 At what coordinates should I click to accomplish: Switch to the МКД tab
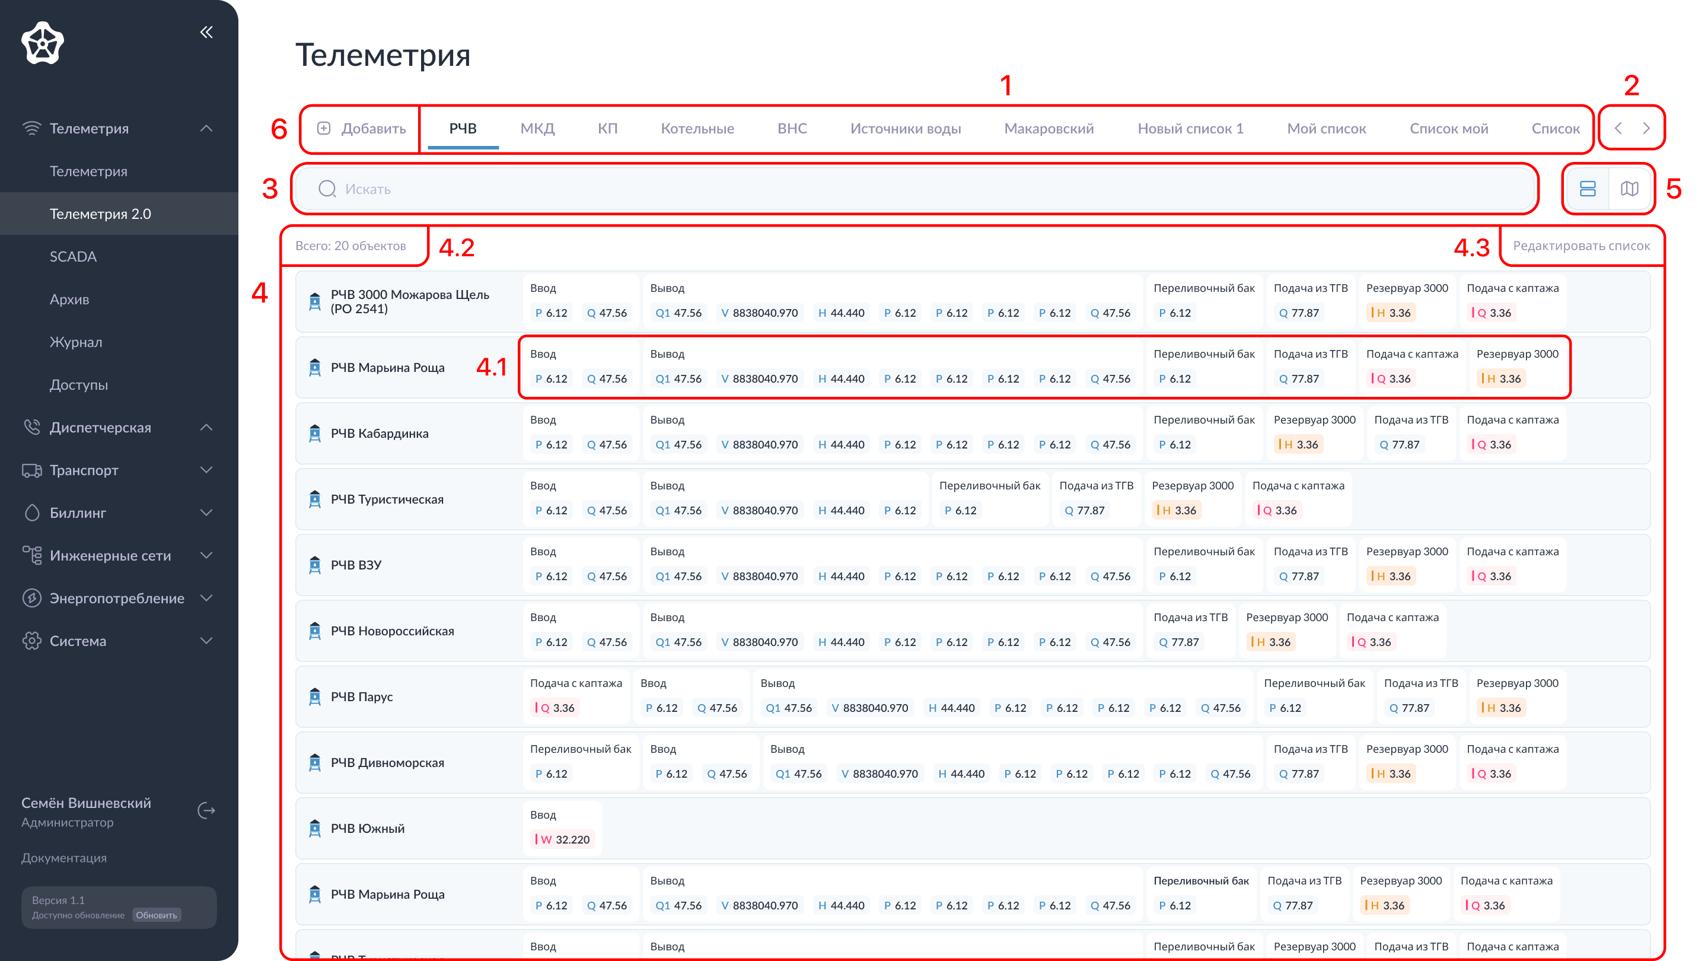coord(538,129)
